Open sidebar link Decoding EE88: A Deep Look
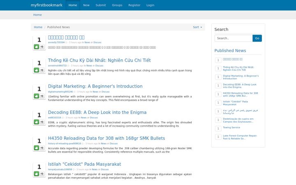Image resolution: width=296 pixels, height=185 pixels. [240, 86]
